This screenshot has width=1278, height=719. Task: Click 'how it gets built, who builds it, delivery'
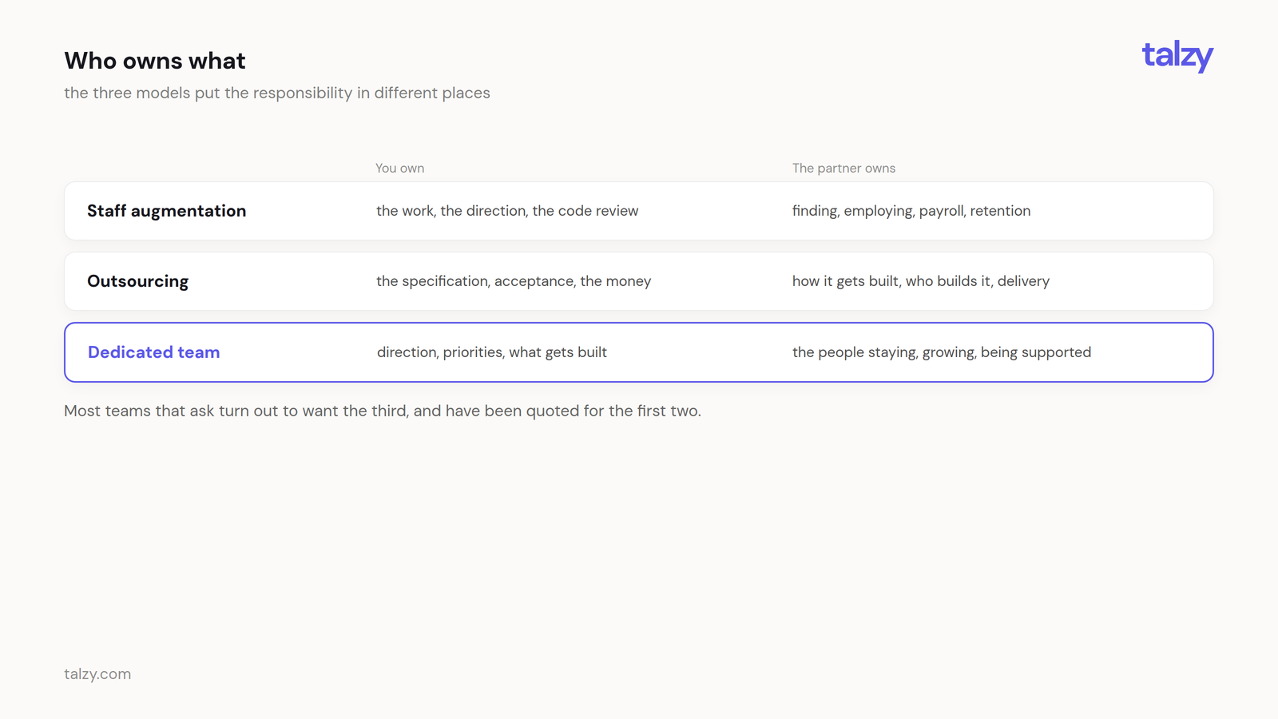[x=921, y=281]
